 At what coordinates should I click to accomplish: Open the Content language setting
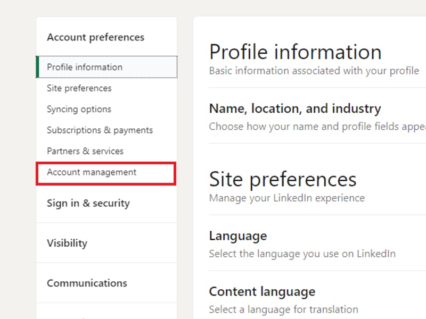(262, 291)
